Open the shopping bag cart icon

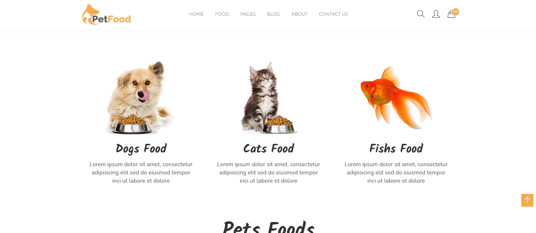(451, 14)
